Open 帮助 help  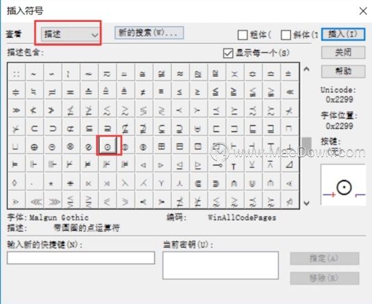(343, 71)
